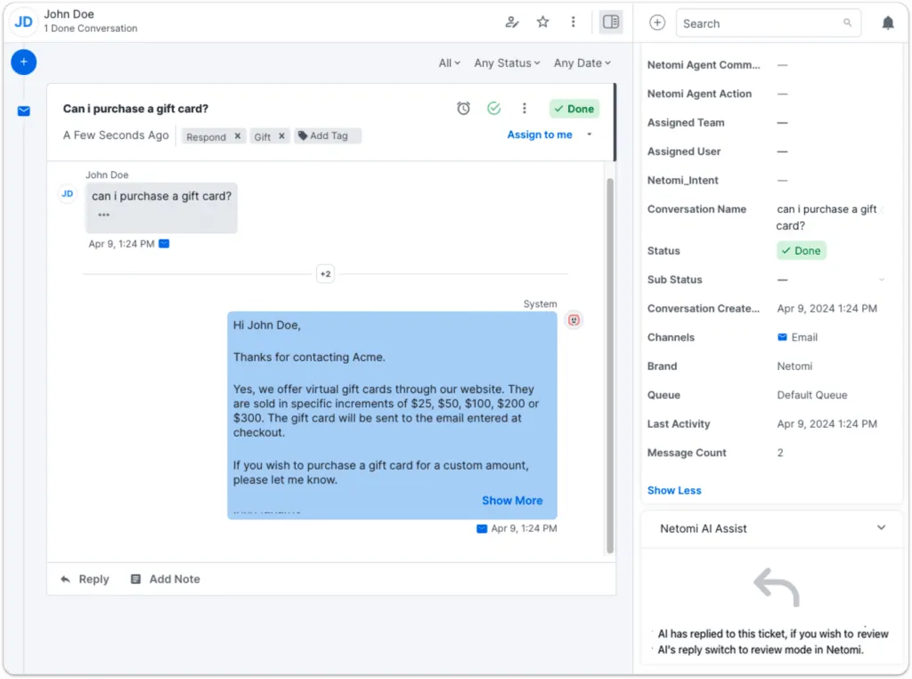The width and height of the screenshot is (912, 679).
Task: Open the conversation three-dot options menu
Action: tap(525, 109)
